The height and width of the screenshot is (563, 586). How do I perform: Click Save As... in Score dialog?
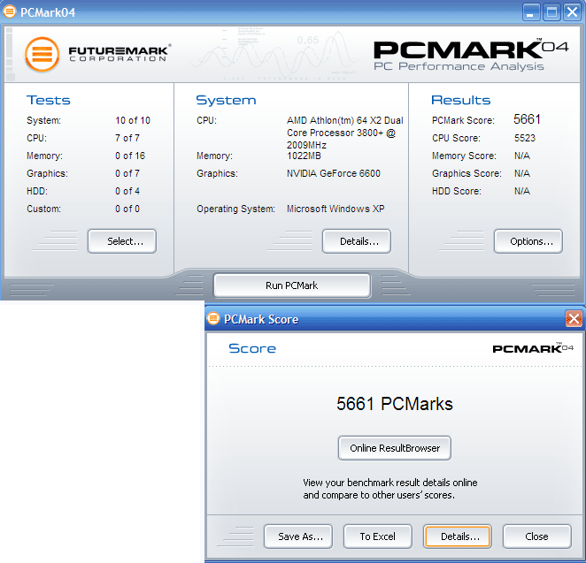pos(298,536)
